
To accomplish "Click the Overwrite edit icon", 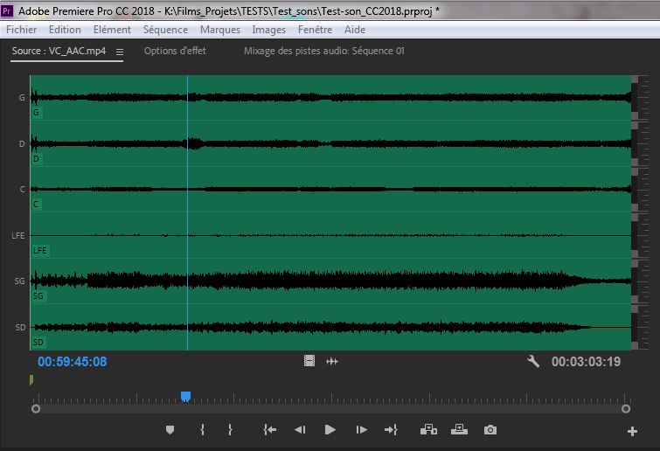I will [x=459, y=429].
